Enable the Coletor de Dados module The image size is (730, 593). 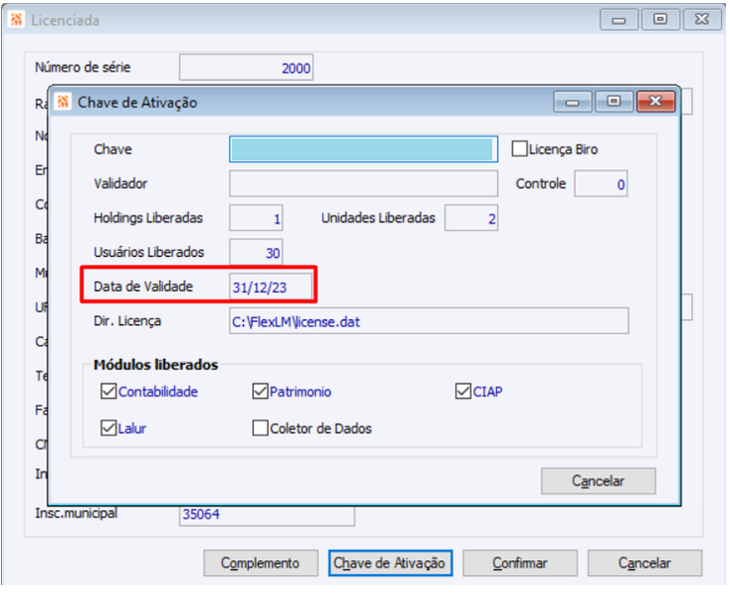pyautogui.click(x=260, y=428)
